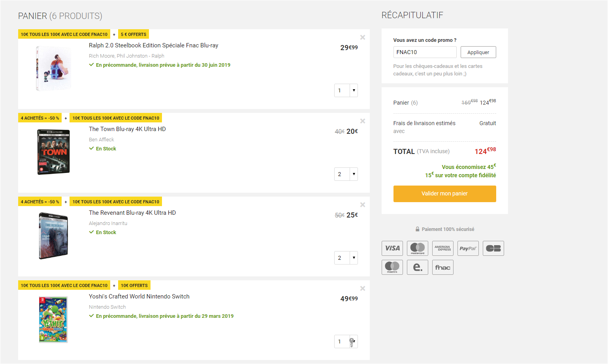The width and height of the screenshot is (608, 364).
Task: Click the Maestro payment icon
Action: pyautogui.click(x=392, y=267)
